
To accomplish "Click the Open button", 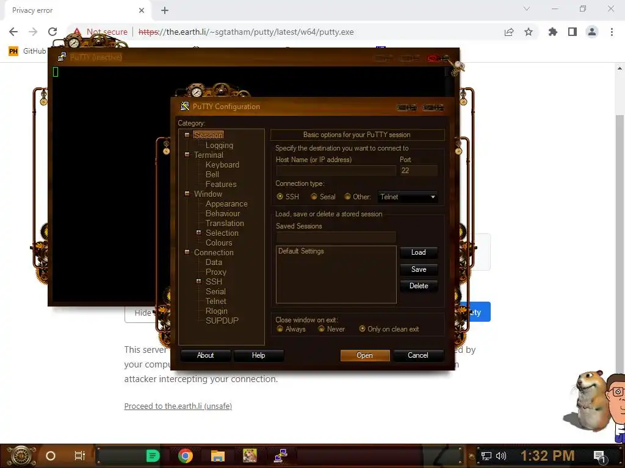I will [365, 355].
